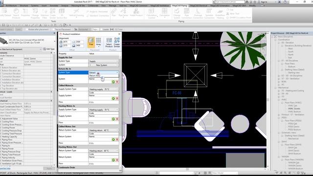Viewport: 313px width, 176px height.
Task: Open Mechanical Equipment filter dropdown in Properties
Action: pyautogui.click(x=21, y=49)
